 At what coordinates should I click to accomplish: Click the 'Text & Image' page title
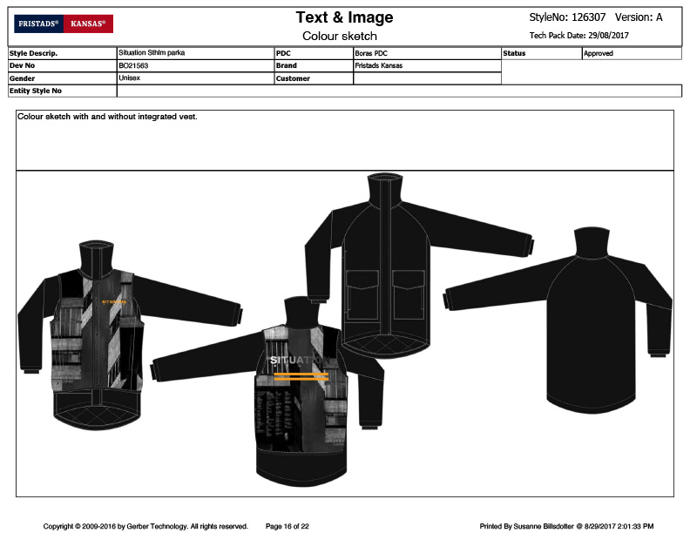pos(344,17)
